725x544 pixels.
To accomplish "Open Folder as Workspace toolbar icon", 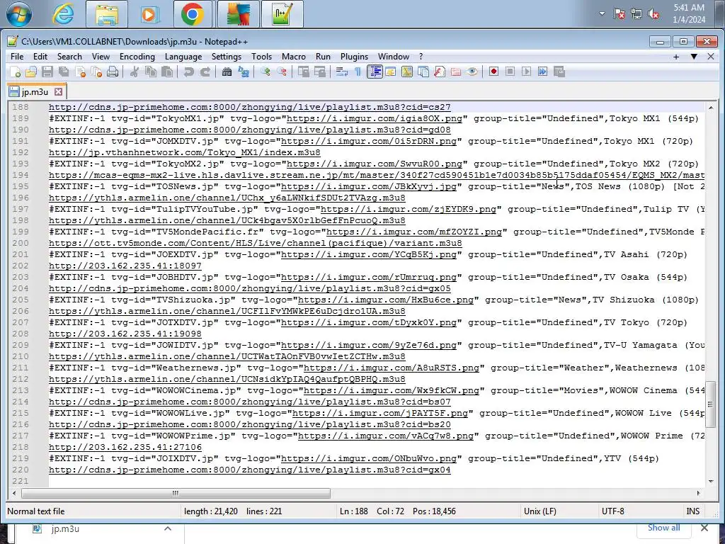I will click(456, 72).
